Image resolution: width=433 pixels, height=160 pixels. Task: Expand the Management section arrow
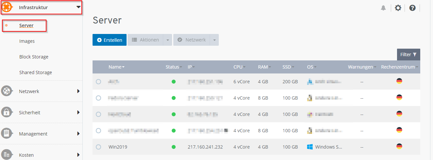point(78,134)
